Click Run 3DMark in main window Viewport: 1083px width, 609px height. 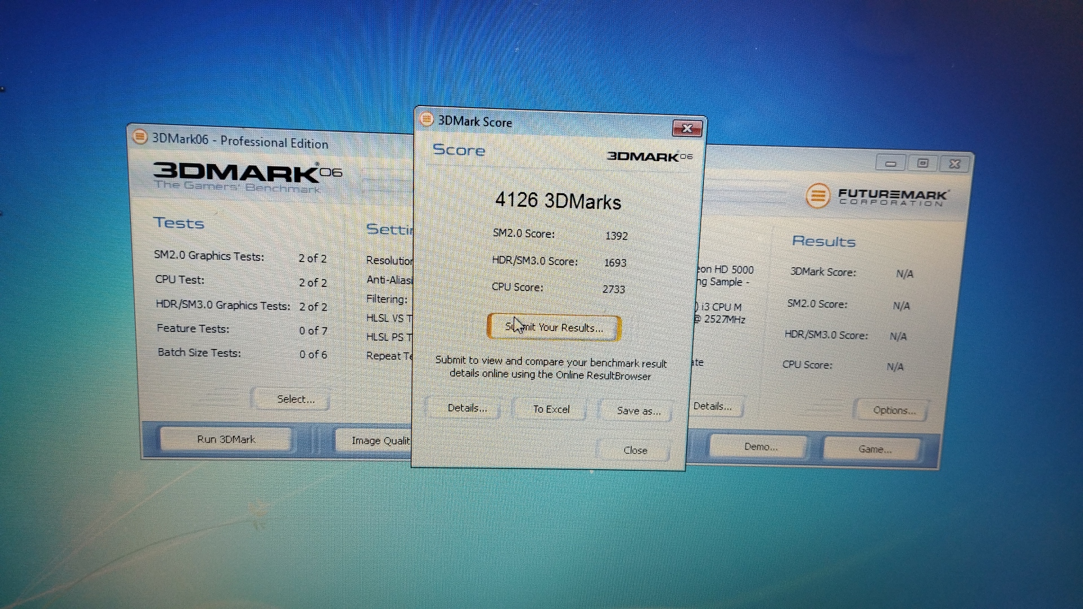226,439
